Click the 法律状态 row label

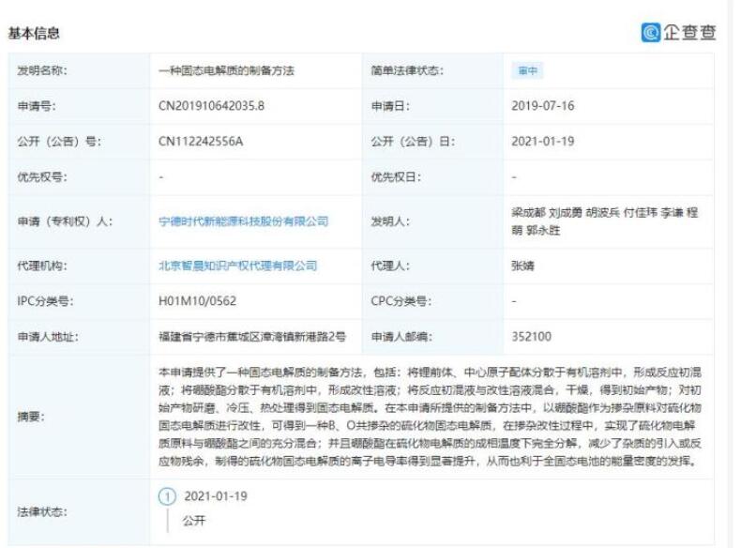[42, 511]
